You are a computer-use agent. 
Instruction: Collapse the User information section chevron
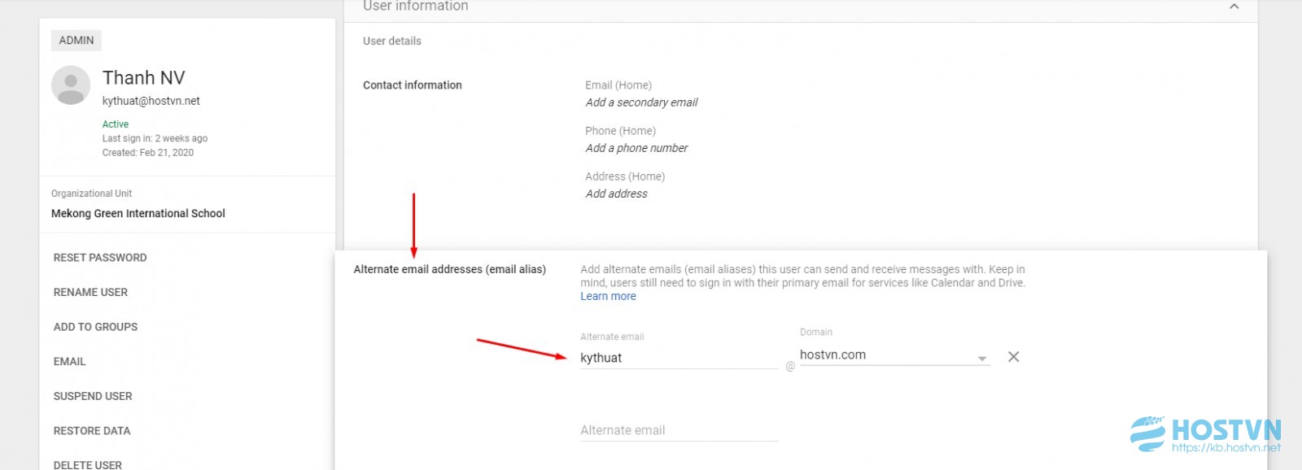[1234, 7]
